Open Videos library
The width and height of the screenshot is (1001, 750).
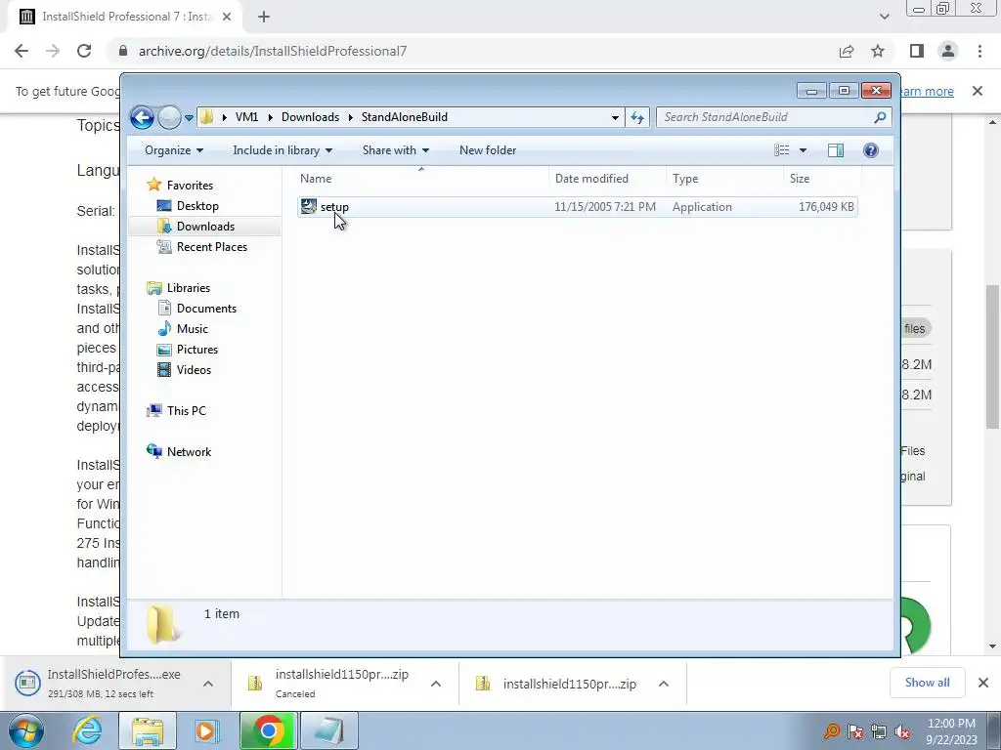tap(194, 370)
